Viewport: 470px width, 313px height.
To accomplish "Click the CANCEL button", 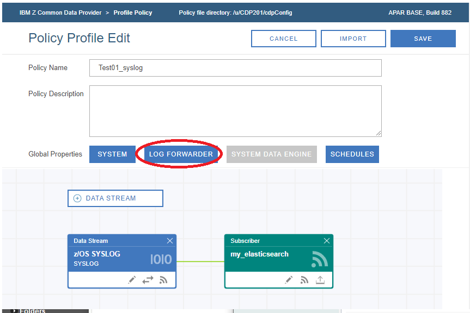I will pos(284,39).
